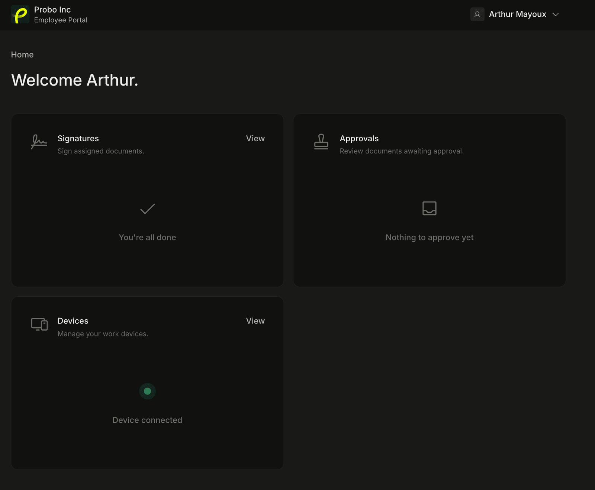
Task: Click the Probo Inc logo icon
Action: click(x=20, y=14)
